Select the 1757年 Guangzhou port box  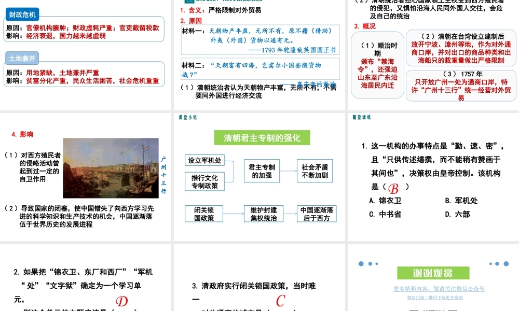pyautogui.click(x=461, y=86)
